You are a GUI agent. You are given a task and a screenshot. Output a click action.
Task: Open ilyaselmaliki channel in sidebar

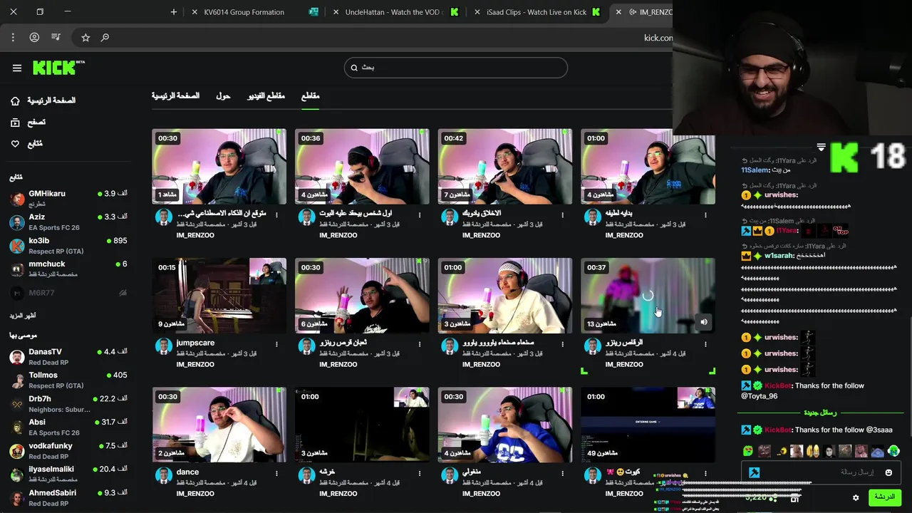coord(68,475)
